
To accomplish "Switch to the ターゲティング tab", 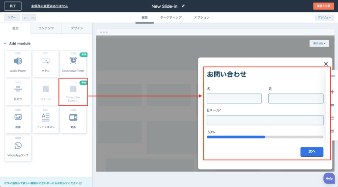I will coord(171,18).
